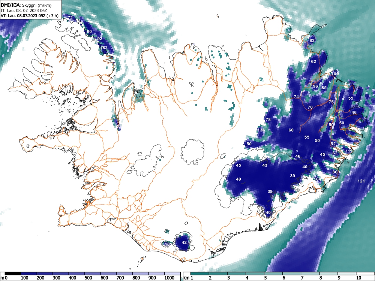375x281 pixels.
Task: Click the visibility value 85 on the map
Action: pyautogui.click(x=324, y=88)
